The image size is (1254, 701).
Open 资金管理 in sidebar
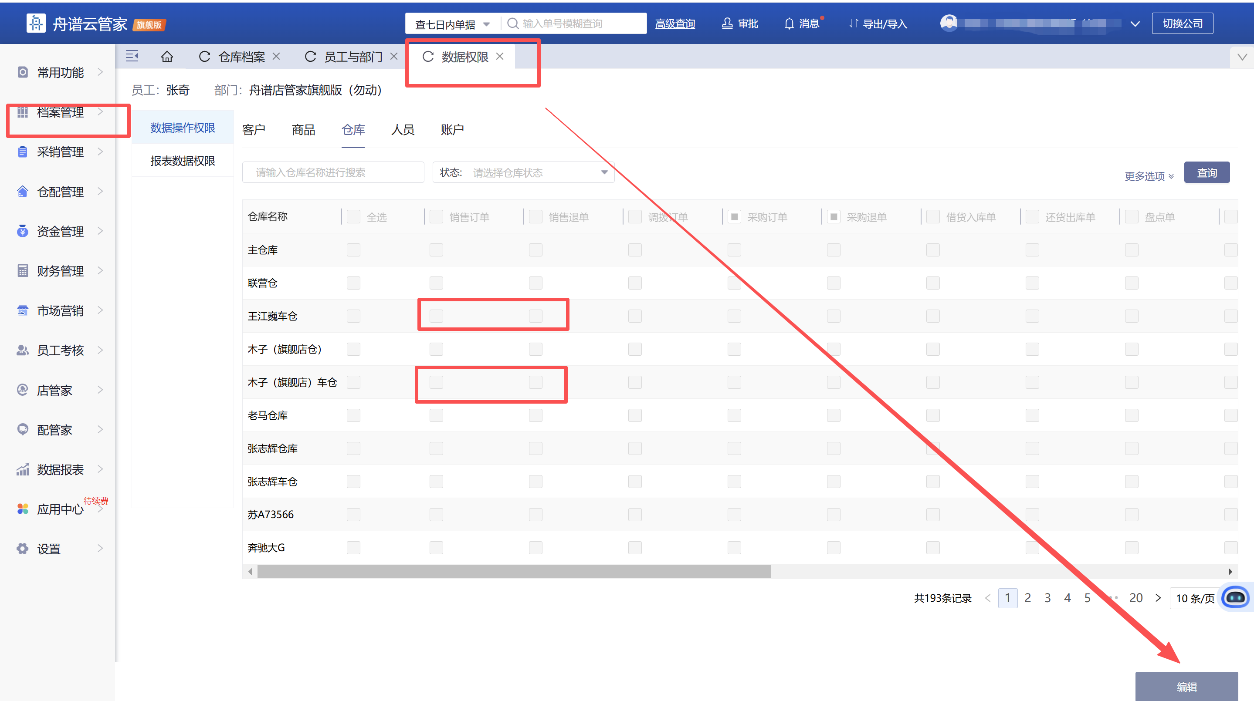(x=61, y=231)
